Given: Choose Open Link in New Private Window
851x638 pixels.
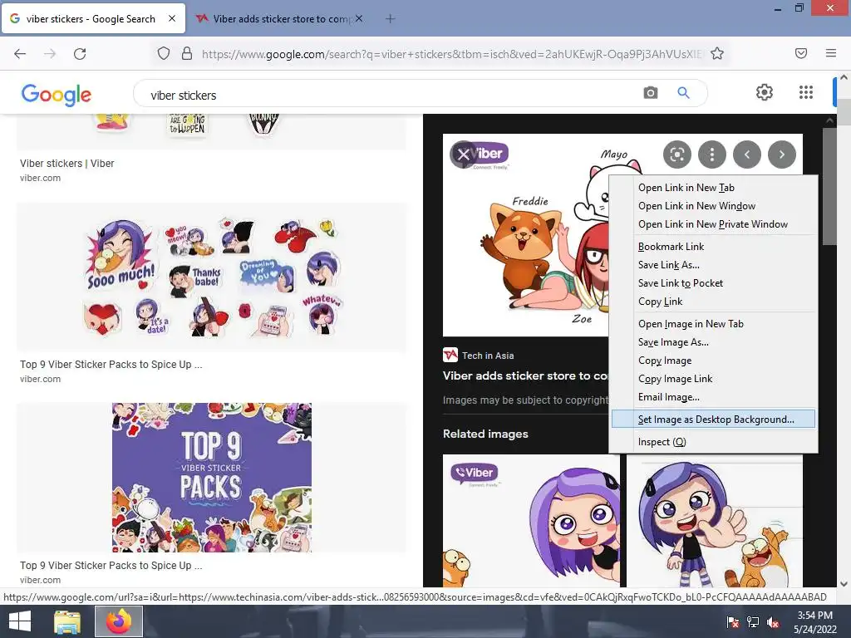Looking at the screenshot, I should pos(713,224).
